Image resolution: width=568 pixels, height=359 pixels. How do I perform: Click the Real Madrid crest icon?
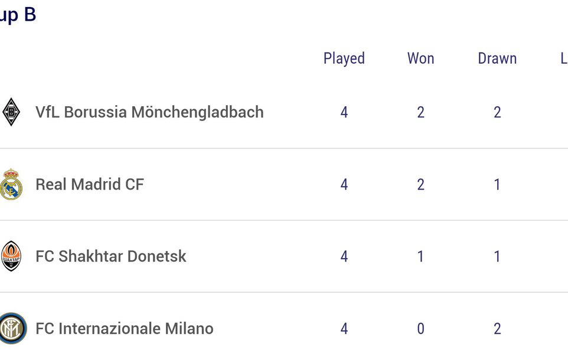tap(11, 184)
